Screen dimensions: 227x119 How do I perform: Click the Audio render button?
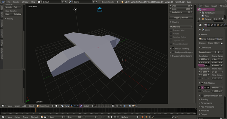(x=219, y=39)
